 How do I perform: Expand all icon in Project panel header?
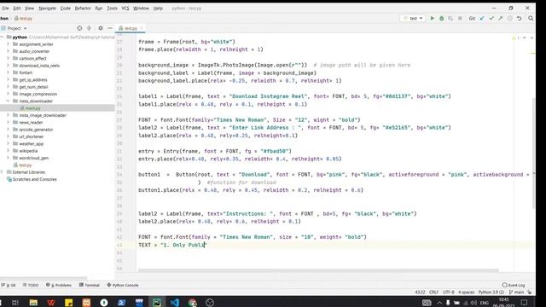pyautogui.click(x=89, y=28)
